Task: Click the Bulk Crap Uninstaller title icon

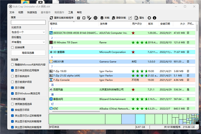Action: pyautogui.click(x=10, y=7)
